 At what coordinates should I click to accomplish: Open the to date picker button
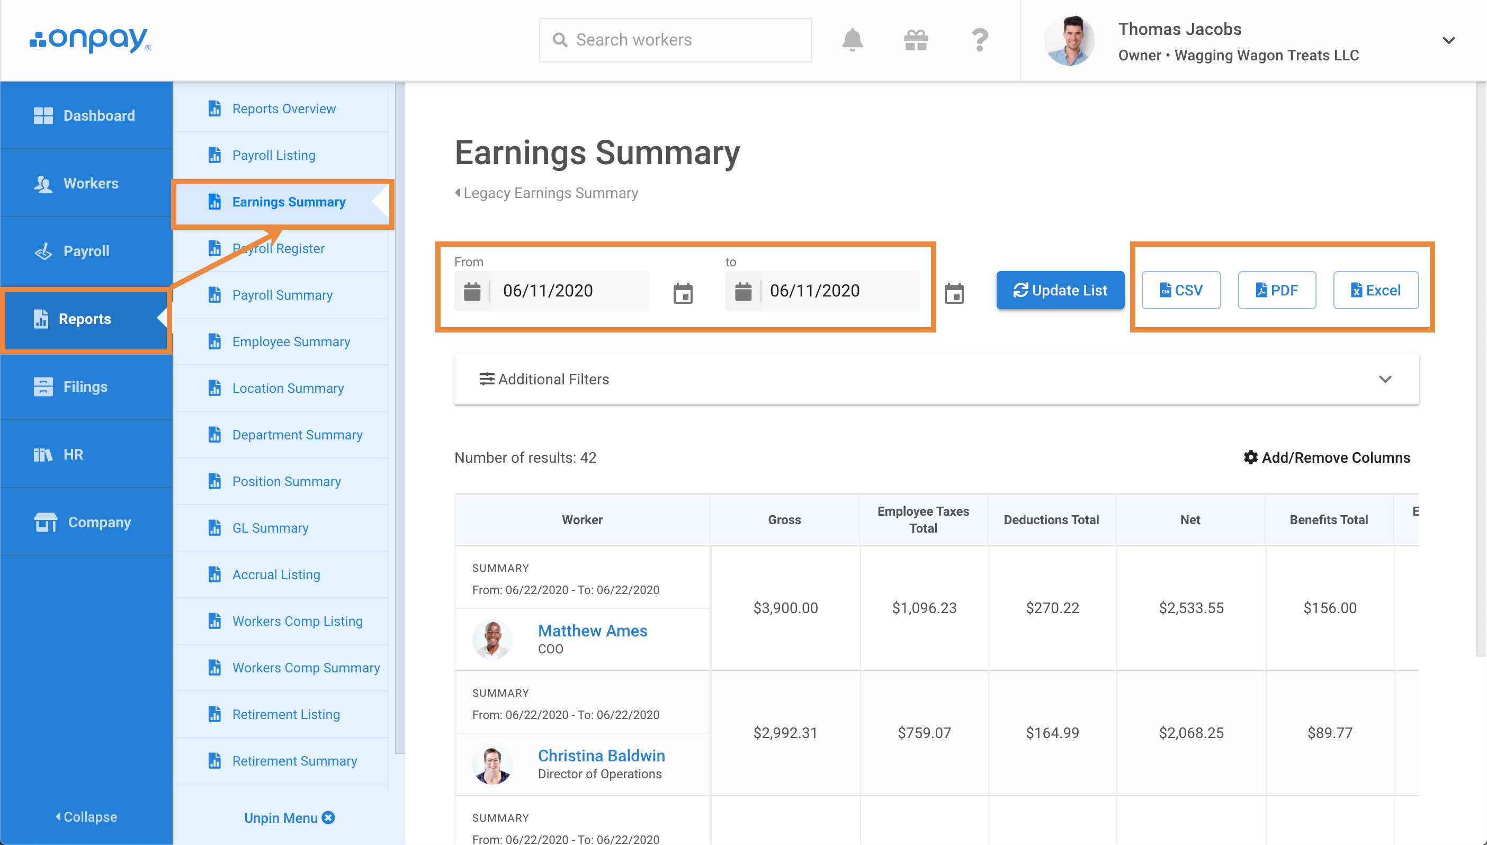click(954, 293)
